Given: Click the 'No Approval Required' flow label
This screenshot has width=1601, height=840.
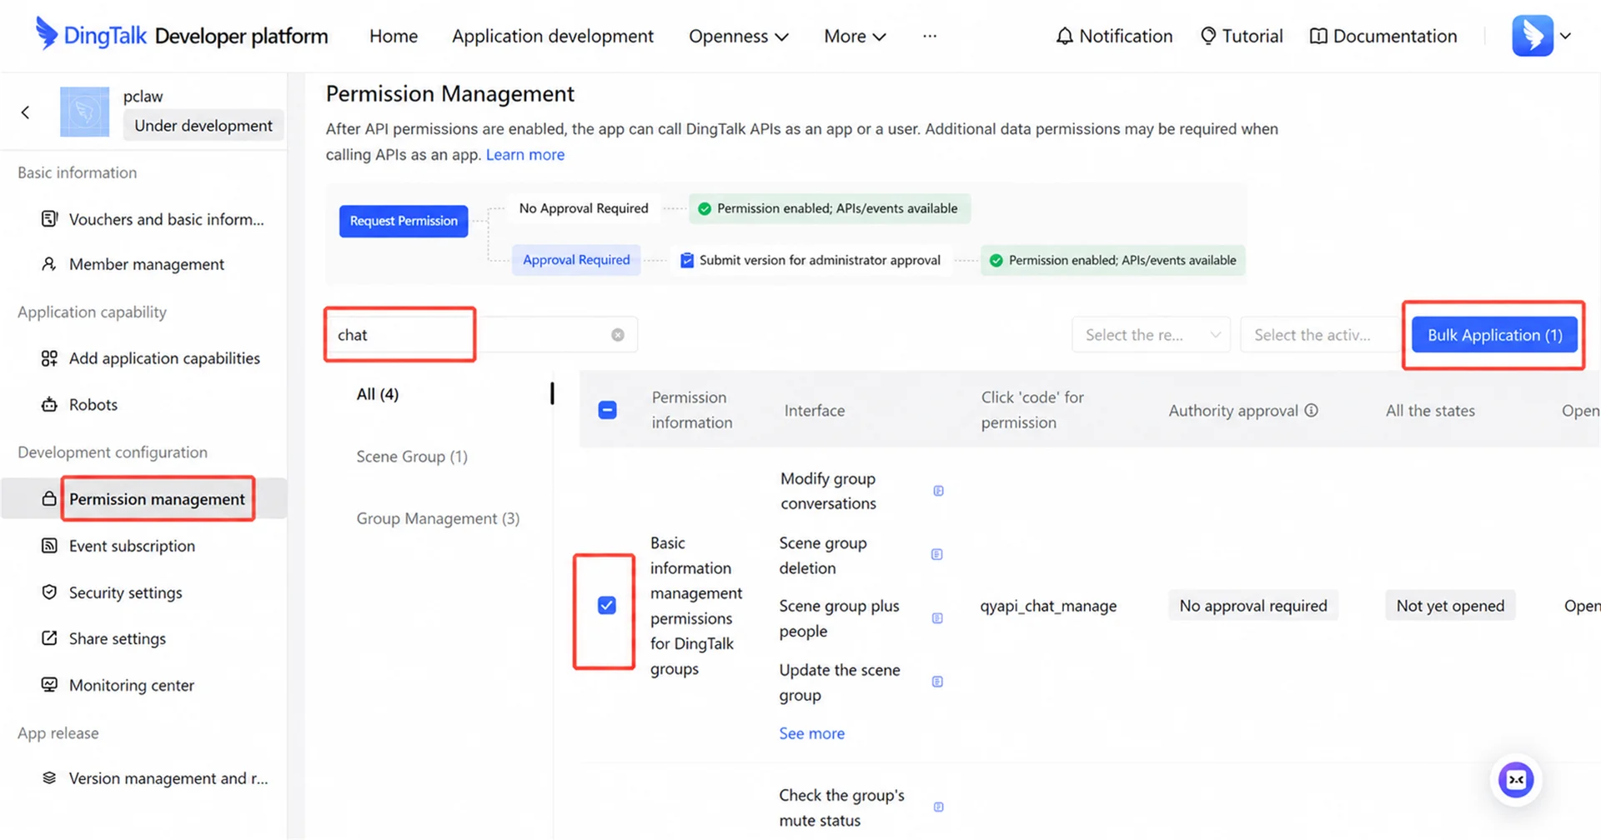Looking at the screenshot, I should (584, 208).
